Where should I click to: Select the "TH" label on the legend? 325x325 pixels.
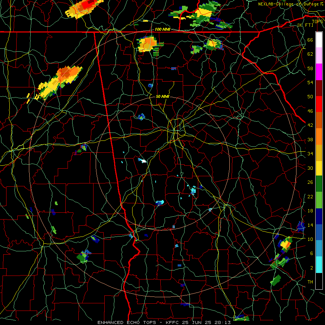(310, 282)
